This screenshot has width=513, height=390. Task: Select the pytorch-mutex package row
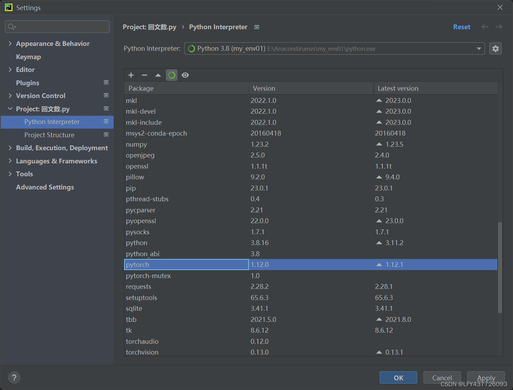[x=311, y=276]
